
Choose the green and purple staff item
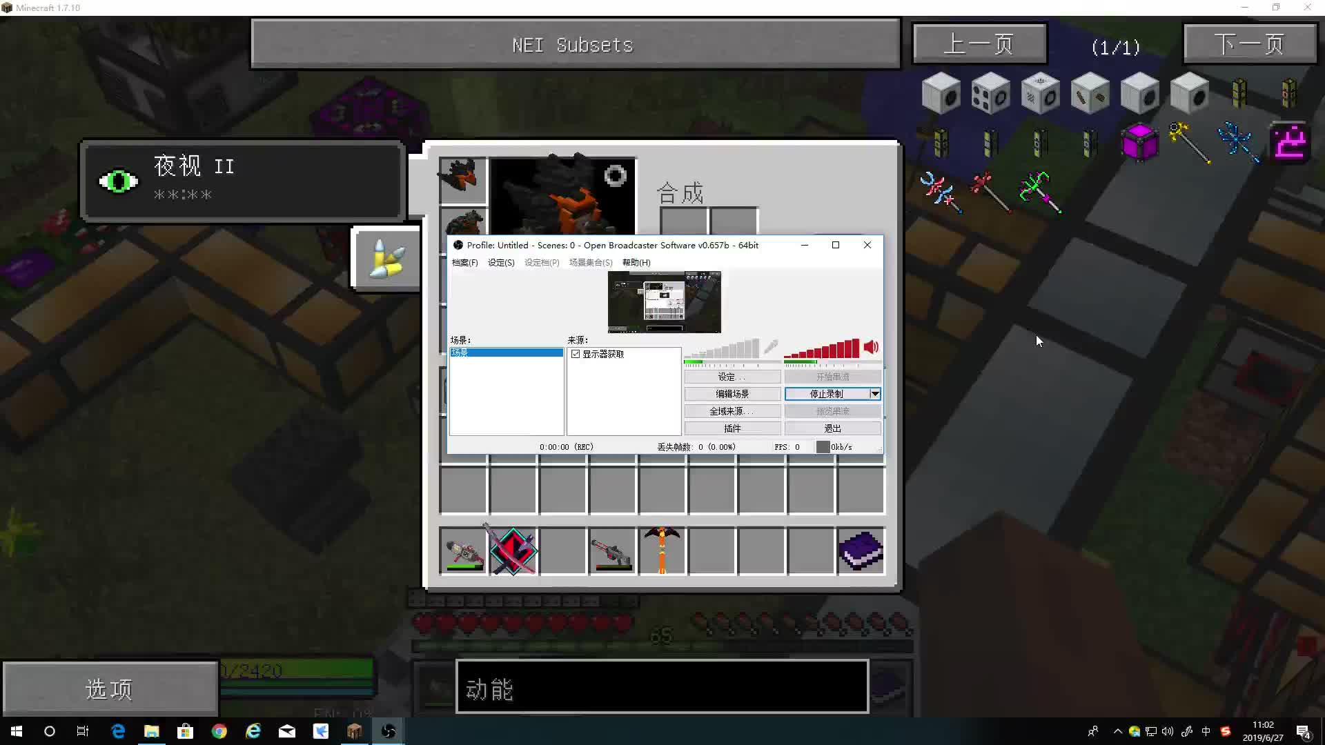pos(1040,192)
